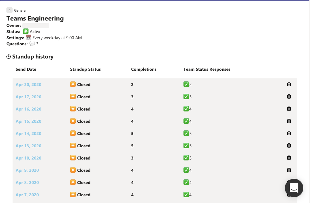Click the orange Closed icon for Apr 14
Viewport: 310px width, 203px height.
coord(73,133)
